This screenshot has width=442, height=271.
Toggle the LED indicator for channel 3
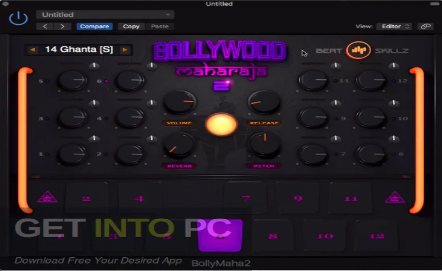[x=48, y=119]
